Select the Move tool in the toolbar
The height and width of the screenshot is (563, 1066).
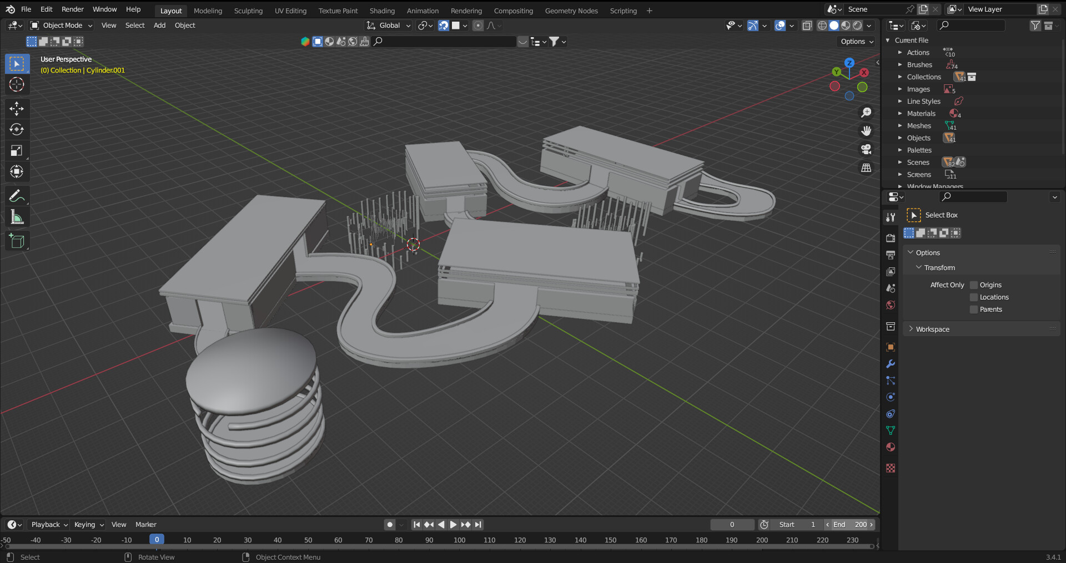pos(17,109)
